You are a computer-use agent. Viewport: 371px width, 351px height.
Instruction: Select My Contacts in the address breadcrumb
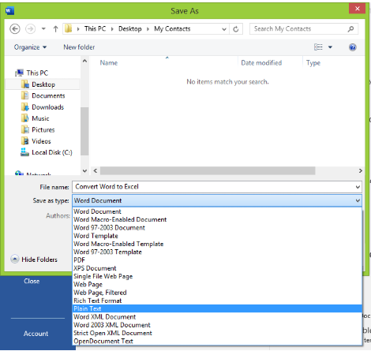(x=172, y=28)
